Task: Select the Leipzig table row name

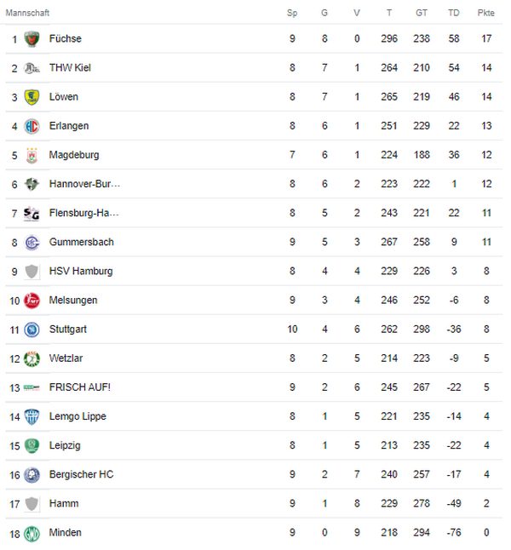Action: (65, 445)
